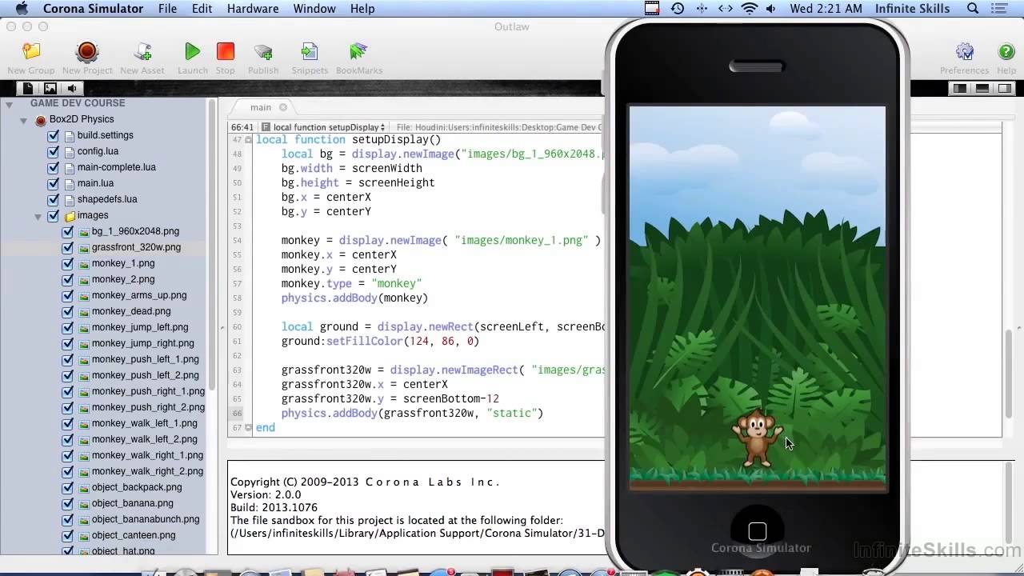The width and height of the screenshot is (1024, 576).
Task: Launch the project with the green play icon
Action: (x=192, y=53)
